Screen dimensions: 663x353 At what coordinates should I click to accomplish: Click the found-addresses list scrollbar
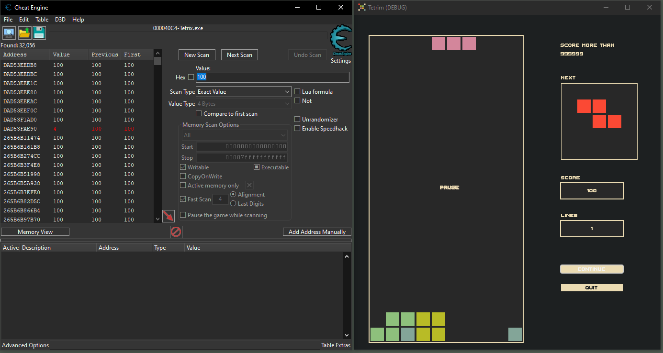click(x=158, y=136)
